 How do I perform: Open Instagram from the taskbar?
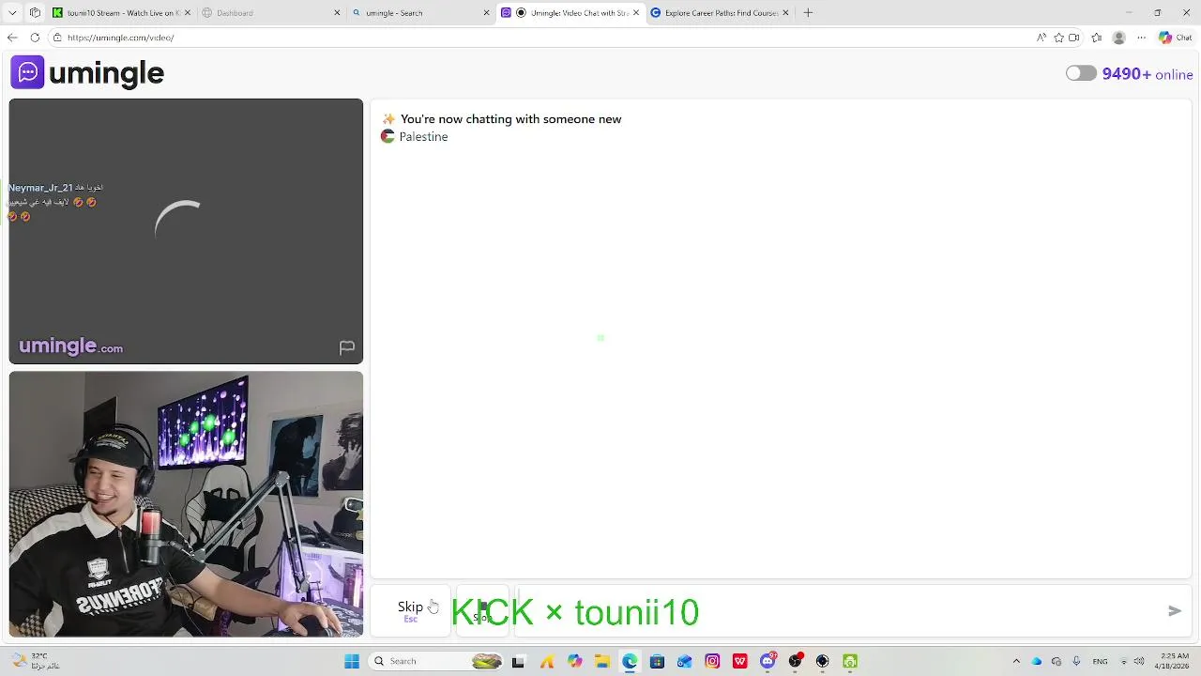[713, 661]
